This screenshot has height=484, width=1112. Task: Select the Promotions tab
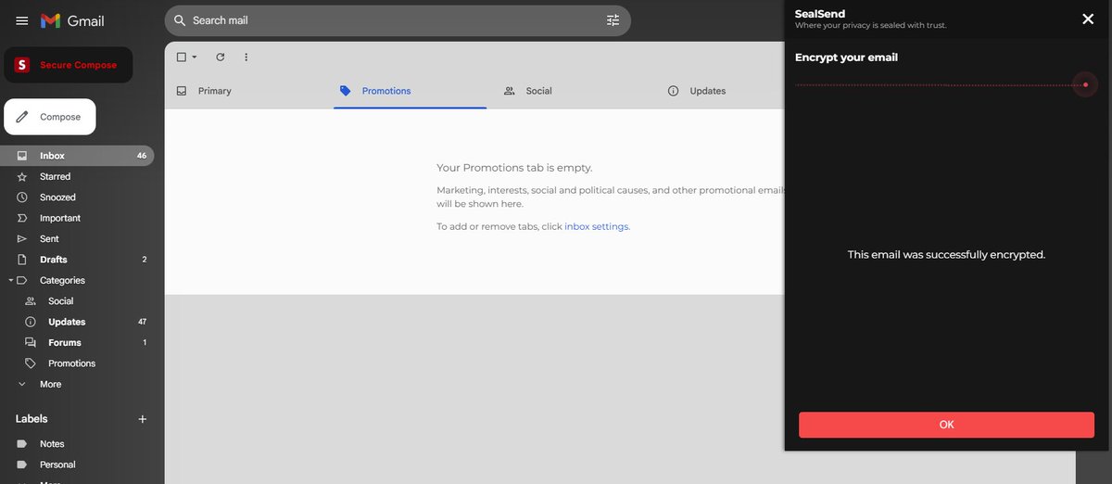411,91
